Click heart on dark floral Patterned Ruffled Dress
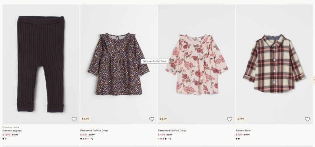Screen dimensions: 315x147 click(x=152, y=119)
